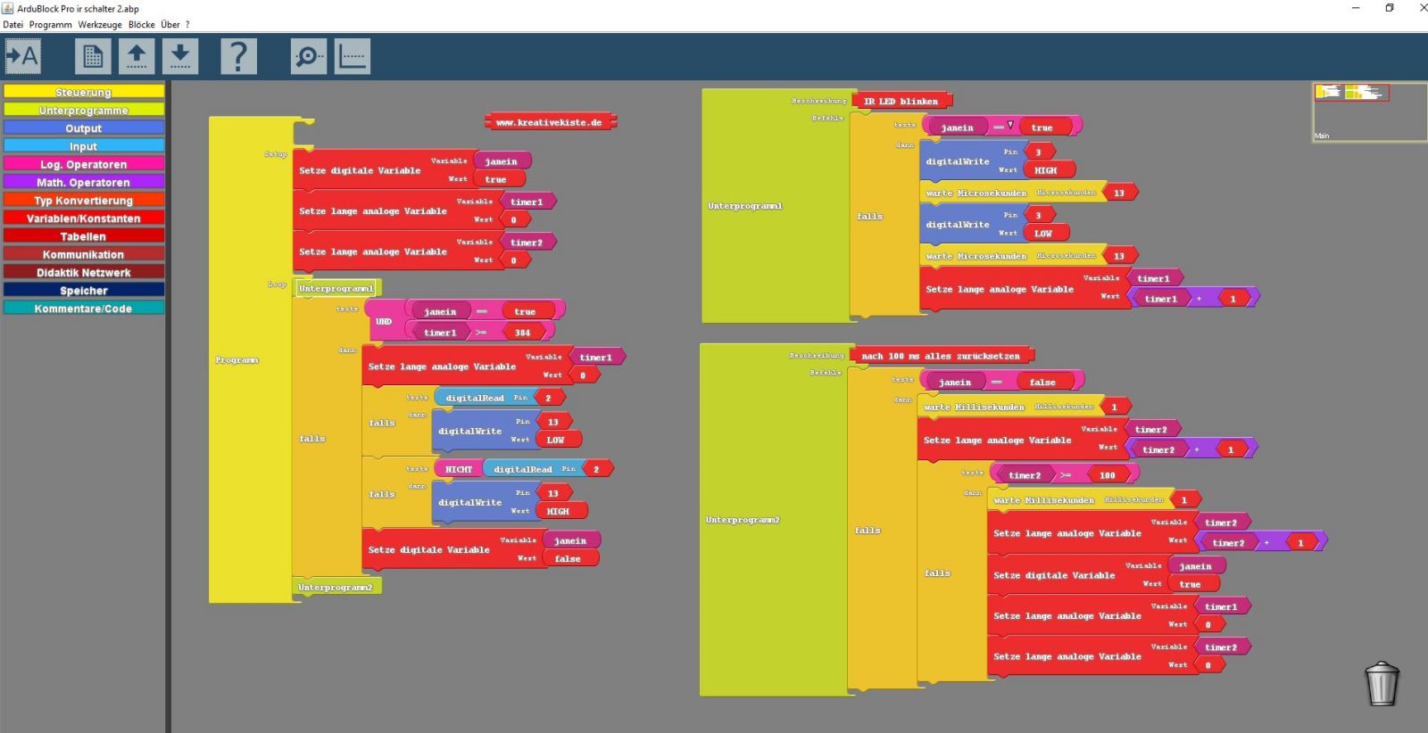Screen dimensions: 1428x733
Task: Expand the Variablen/Konstanten category
Action: tap(84, 218)
